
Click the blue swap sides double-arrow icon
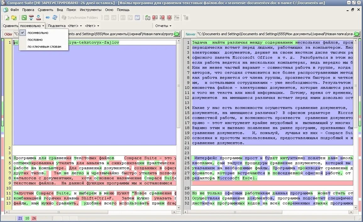pyautogui.click(x=48, y=18)
